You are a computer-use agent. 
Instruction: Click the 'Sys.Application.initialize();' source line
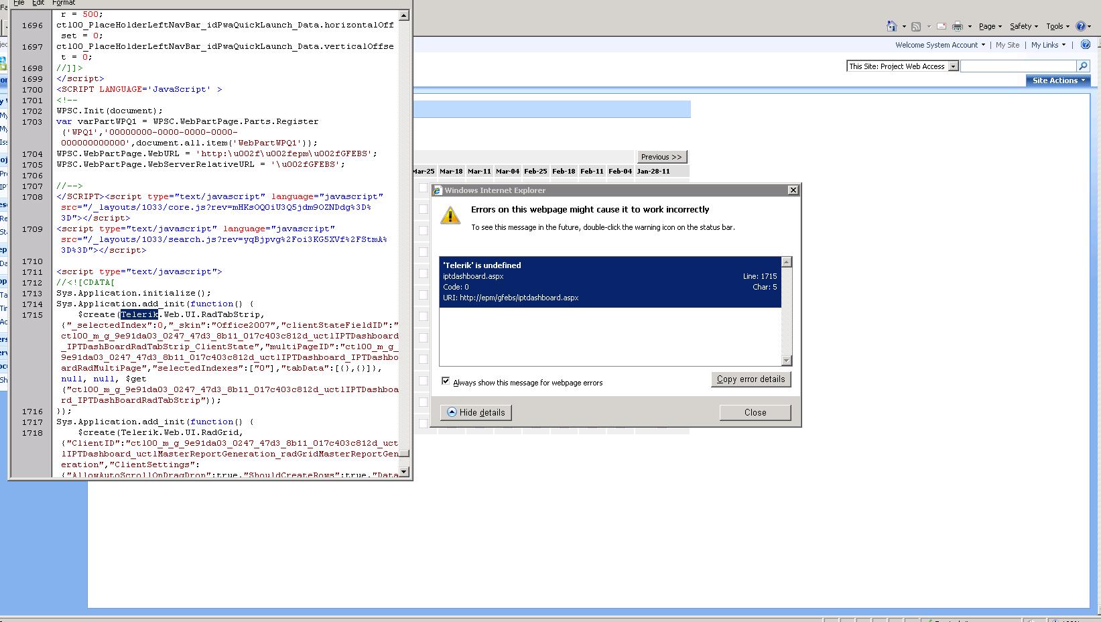134,294
